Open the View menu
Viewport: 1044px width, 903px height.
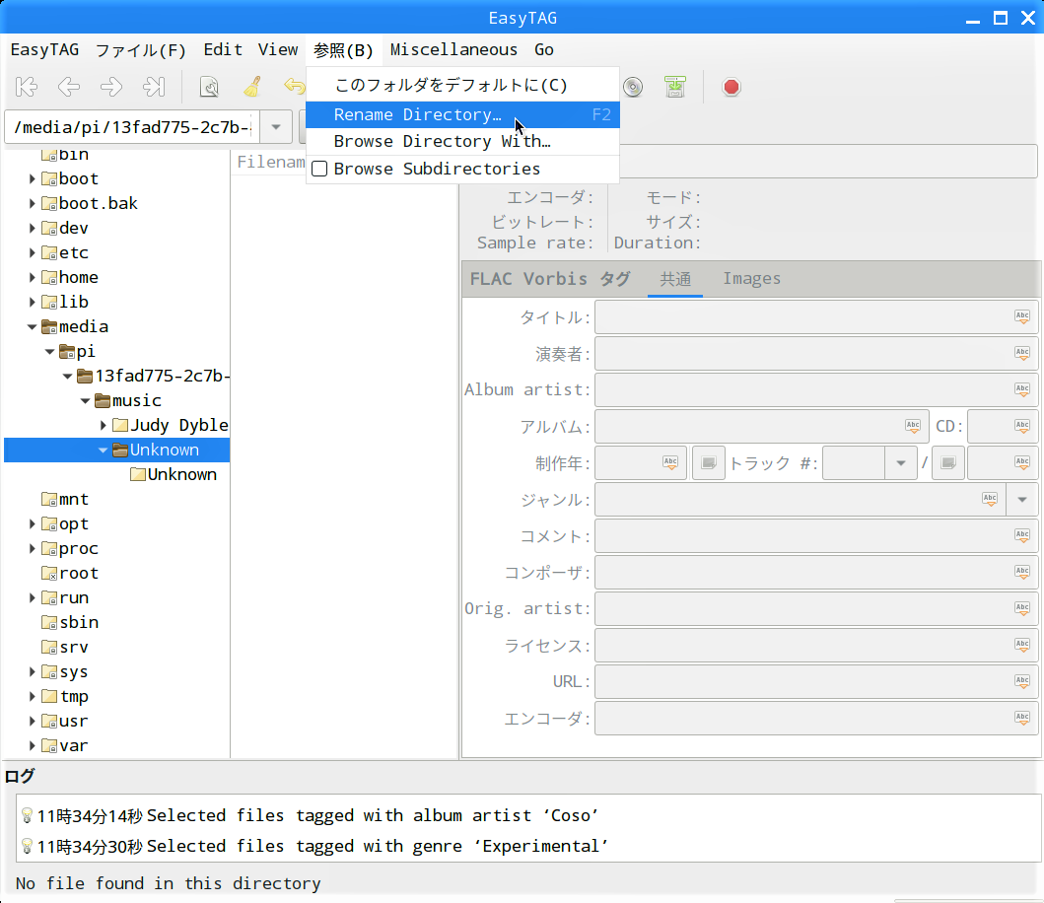[x=278, y=50]
